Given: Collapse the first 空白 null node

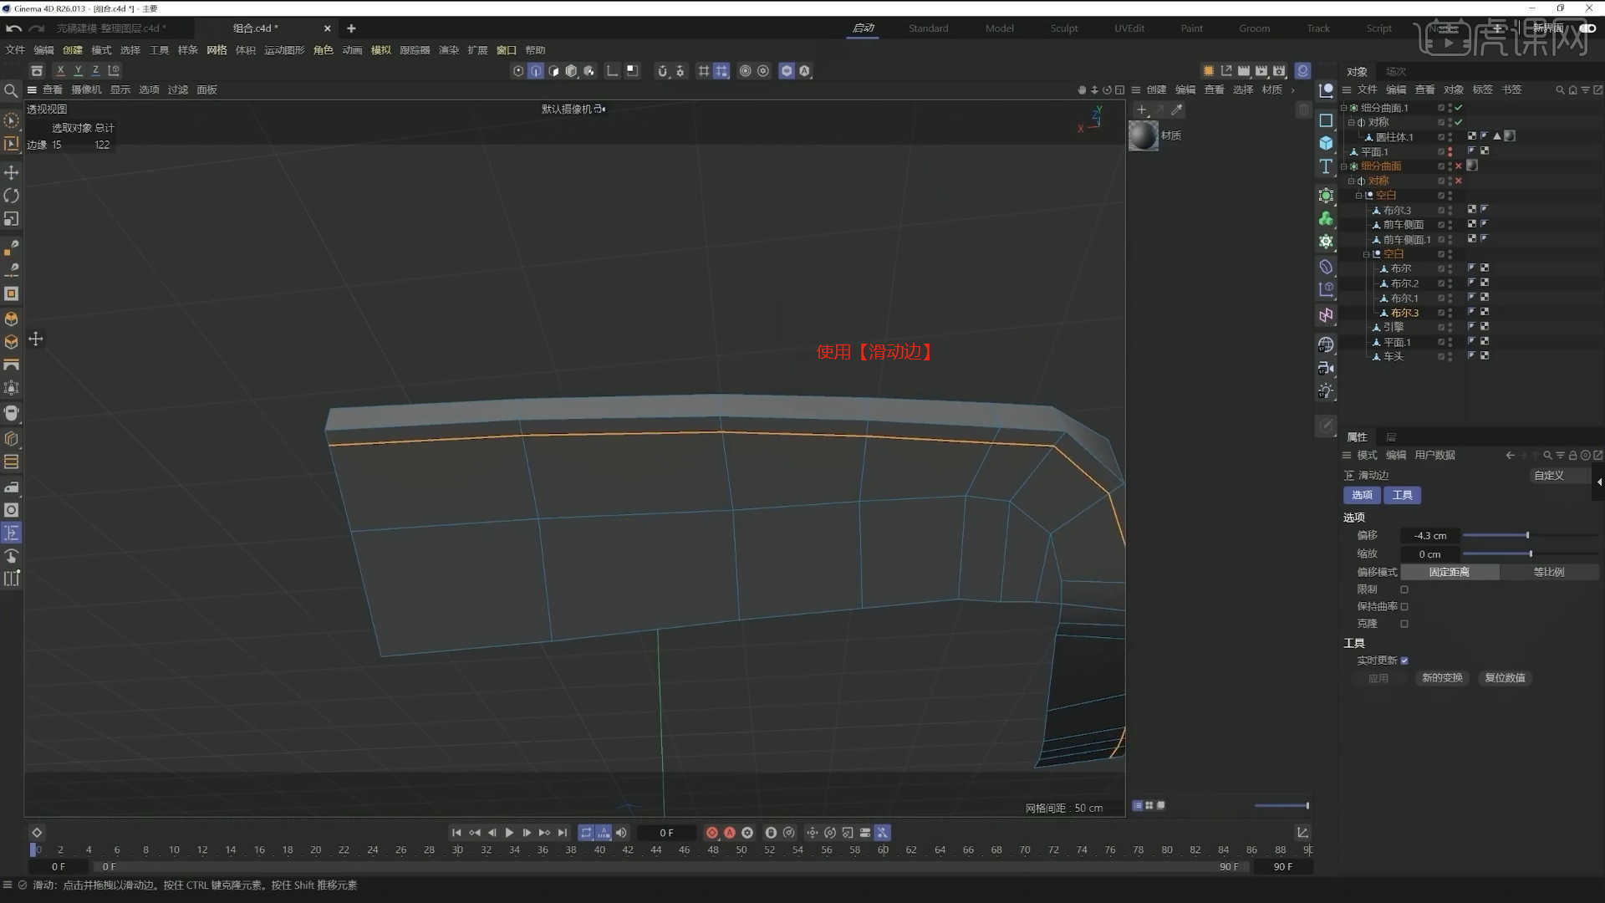Looking at the screenshot, I should [x=1359, y=196].
